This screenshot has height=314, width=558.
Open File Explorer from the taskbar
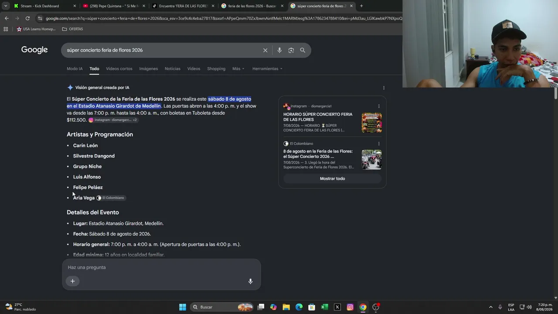tap(286, 307)
